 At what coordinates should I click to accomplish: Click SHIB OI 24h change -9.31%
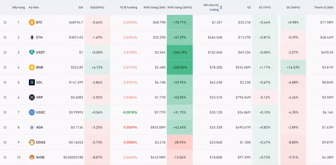pyautogui.click(x=293, y=157)
